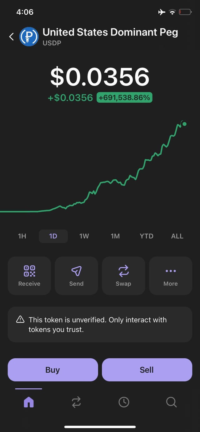Viewport: 200px width, 432px height.
Task: Open the More options menu
Action: coord(171,275)
